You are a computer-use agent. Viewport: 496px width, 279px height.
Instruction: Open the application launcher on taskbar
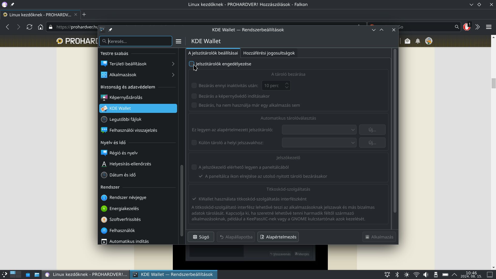4,274
